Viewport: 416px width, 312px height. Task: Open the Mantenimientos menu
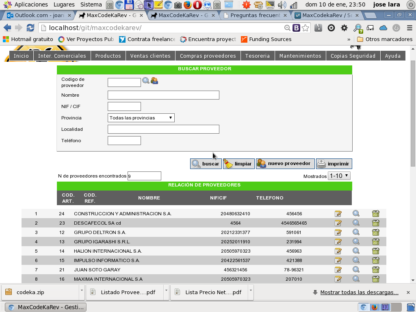300,56
